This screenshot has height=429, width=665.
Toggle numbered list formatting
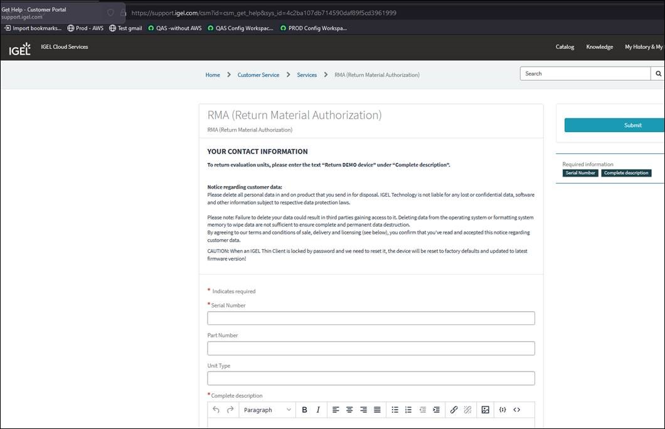pos(408,410)
